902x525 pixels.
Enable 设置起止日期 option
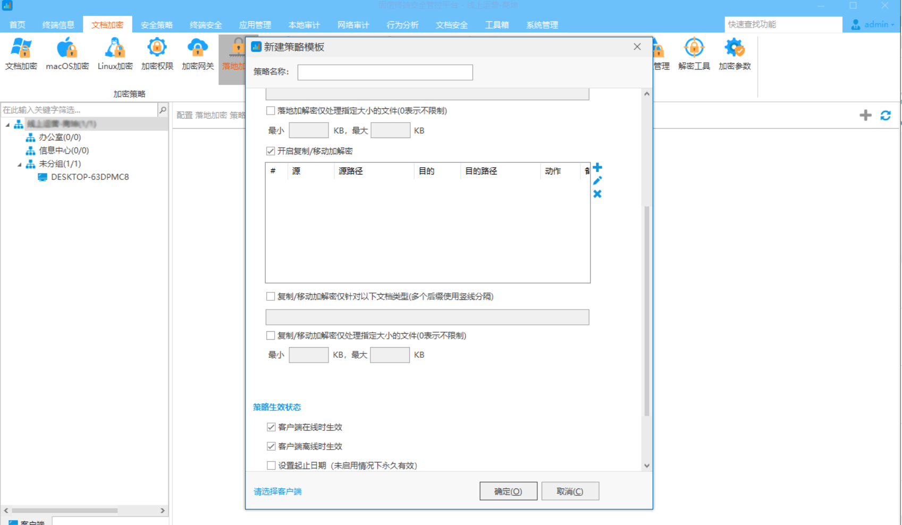tap(271, 465)
